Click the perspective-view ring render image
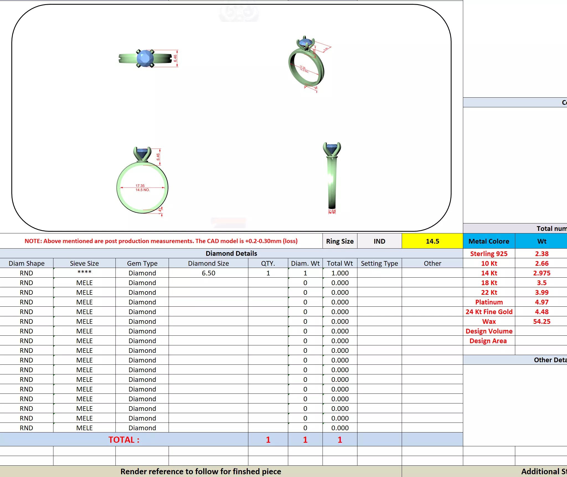567x477 pixels. (307, 64)
